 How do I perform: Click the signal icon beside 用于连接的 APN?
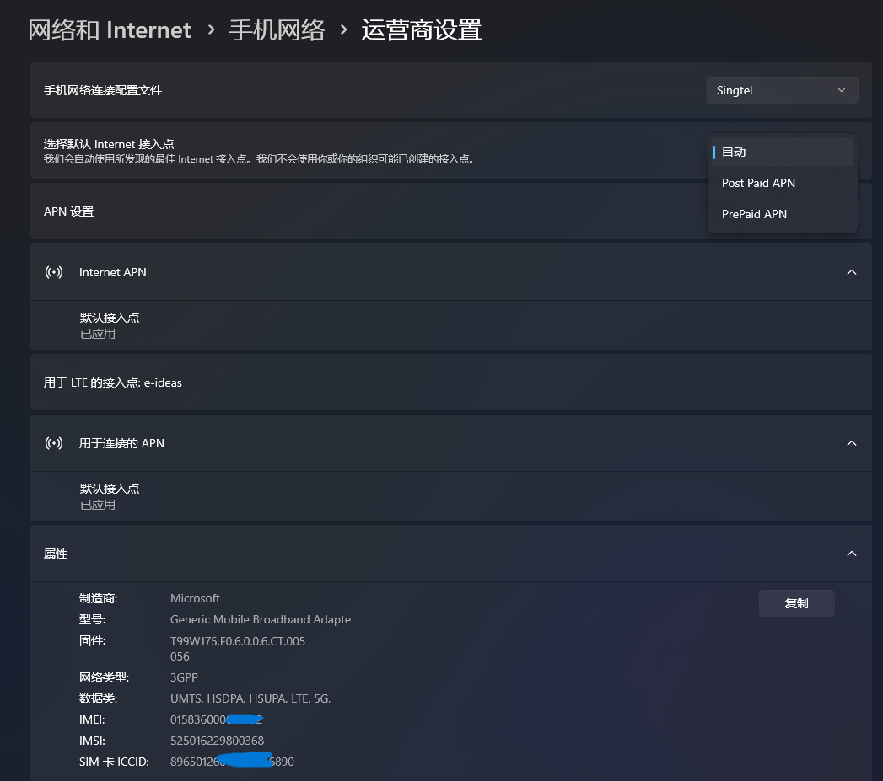coord(54,443)
